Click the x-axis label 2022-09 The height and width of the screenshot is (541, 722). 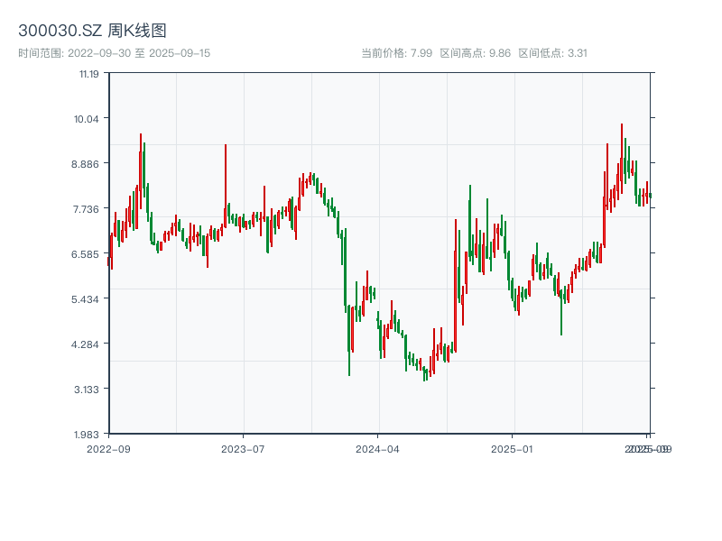tap(108, 449)
